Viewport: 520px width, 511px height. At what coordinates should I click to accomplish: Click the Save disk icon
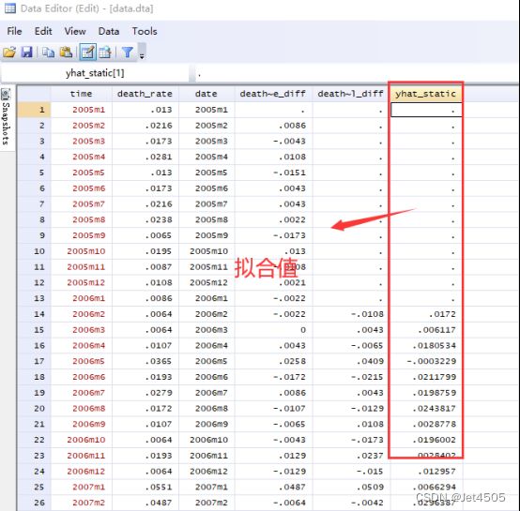click(27, 52)
